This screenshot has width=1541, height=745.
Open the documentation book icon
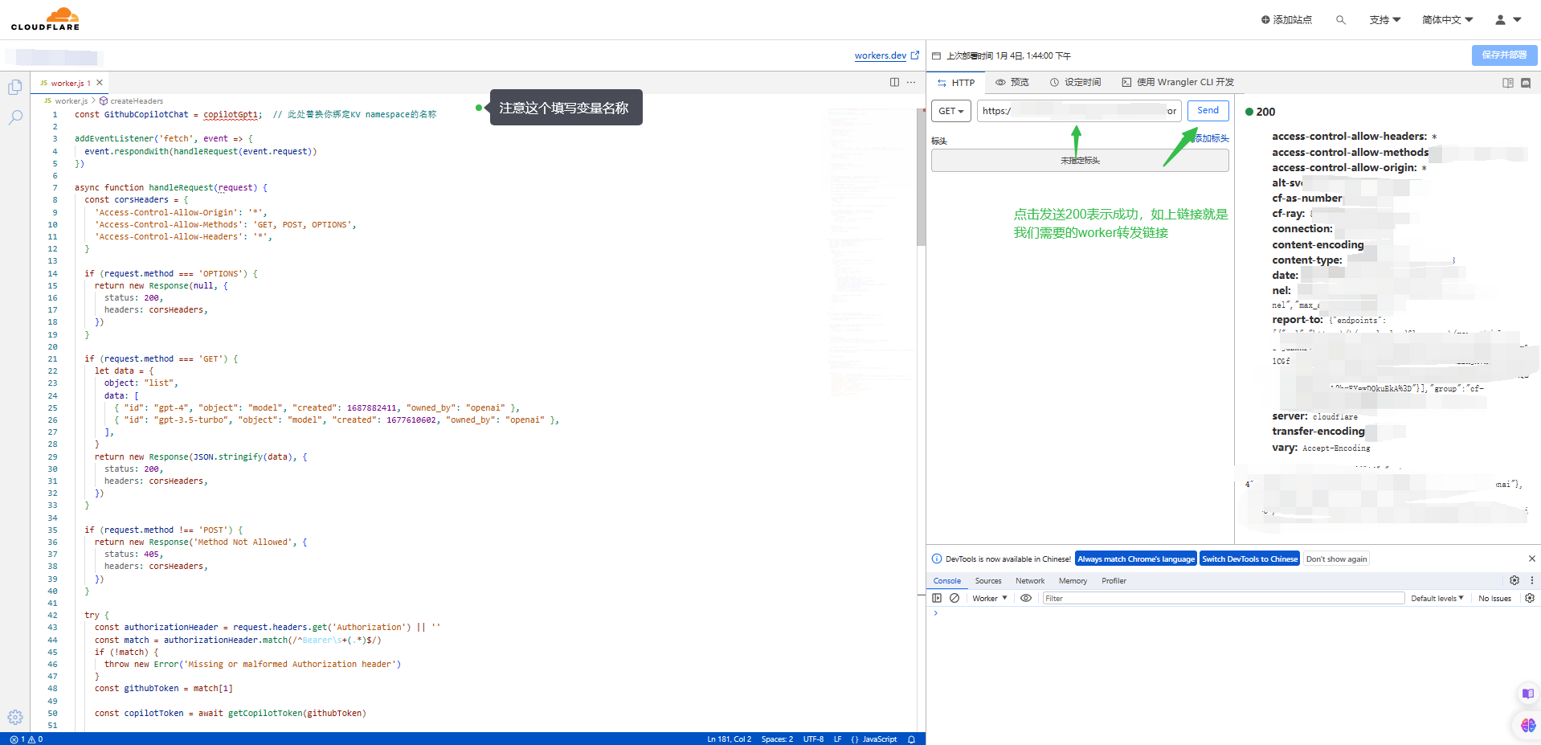coord(1507,83)
